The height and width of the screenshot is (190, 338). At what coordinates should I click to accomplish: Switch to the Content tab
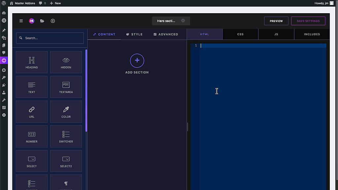point(104,34)
